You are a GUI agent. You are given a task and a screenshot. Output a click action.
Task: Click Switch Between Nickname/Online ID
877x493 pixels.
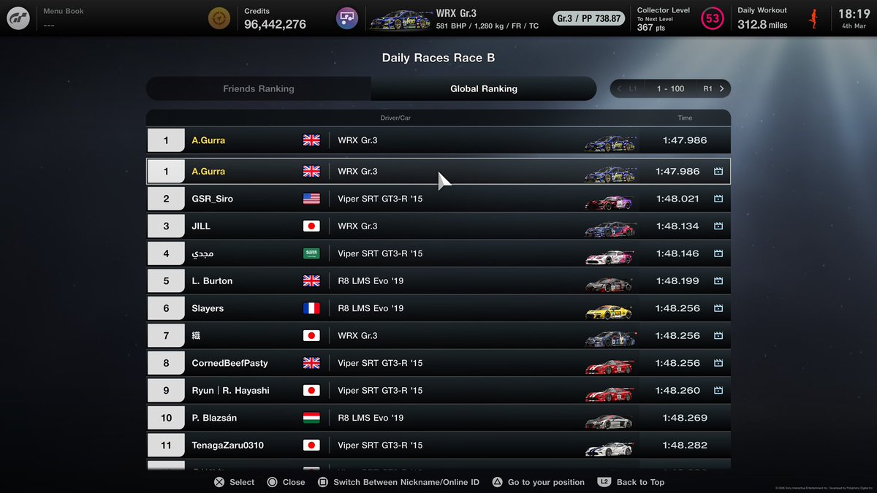pos(398,482)
